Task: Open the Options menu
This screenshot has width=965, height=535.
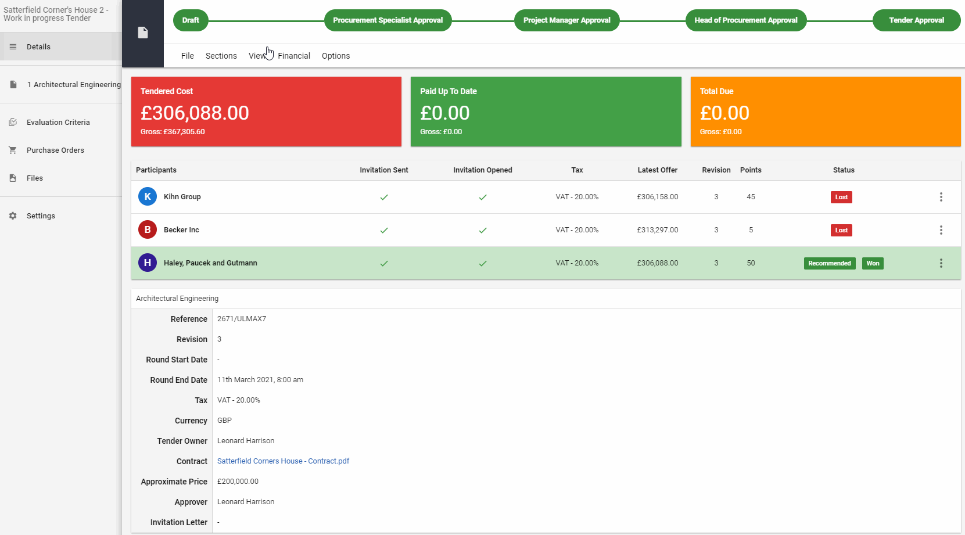Action: click(x=336, y=56)
